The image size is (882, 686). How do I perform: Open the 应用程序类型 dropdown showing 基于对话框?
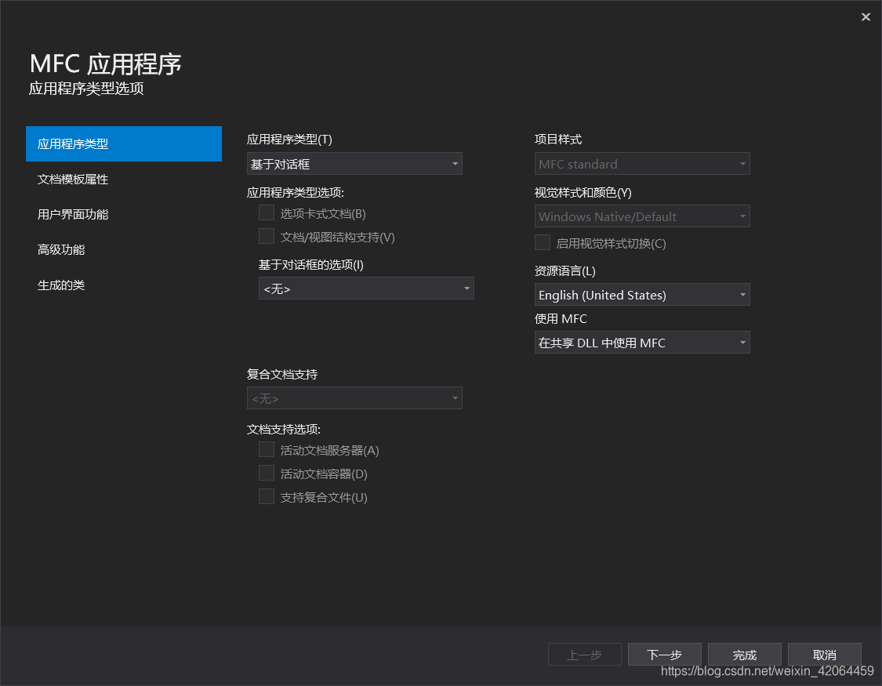(354, 163)
